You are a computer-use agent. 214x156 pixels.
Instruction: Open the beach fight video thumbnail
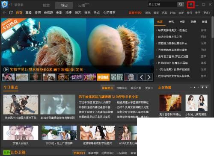[x=21, y=104]
